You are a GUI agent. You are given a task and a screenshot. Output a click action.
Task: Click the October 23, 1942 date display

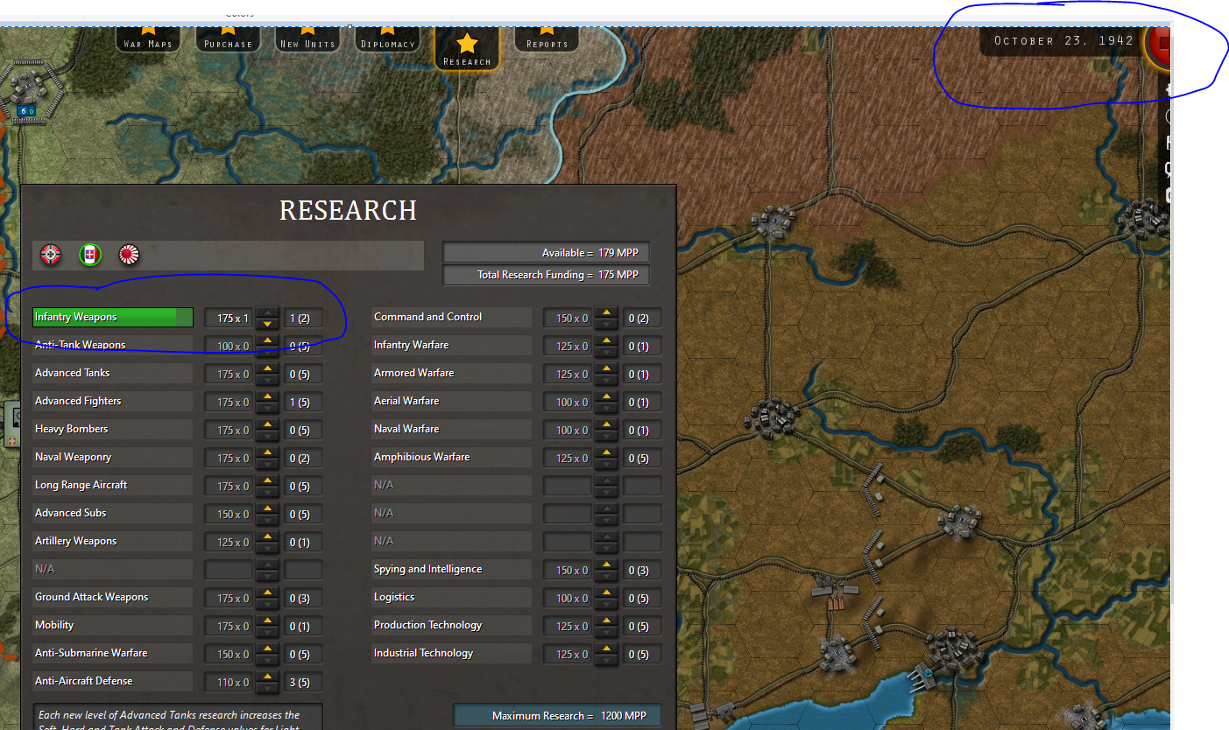1063,41
